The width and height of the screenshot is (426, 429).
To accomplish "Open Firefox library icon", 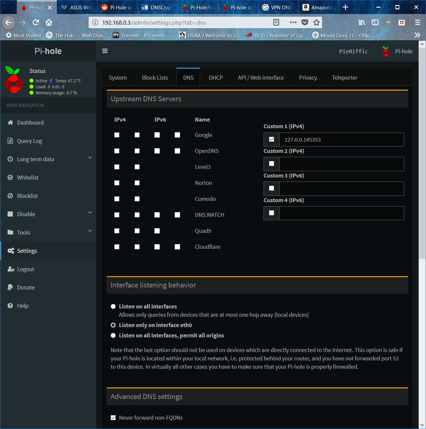I will 362,22.
